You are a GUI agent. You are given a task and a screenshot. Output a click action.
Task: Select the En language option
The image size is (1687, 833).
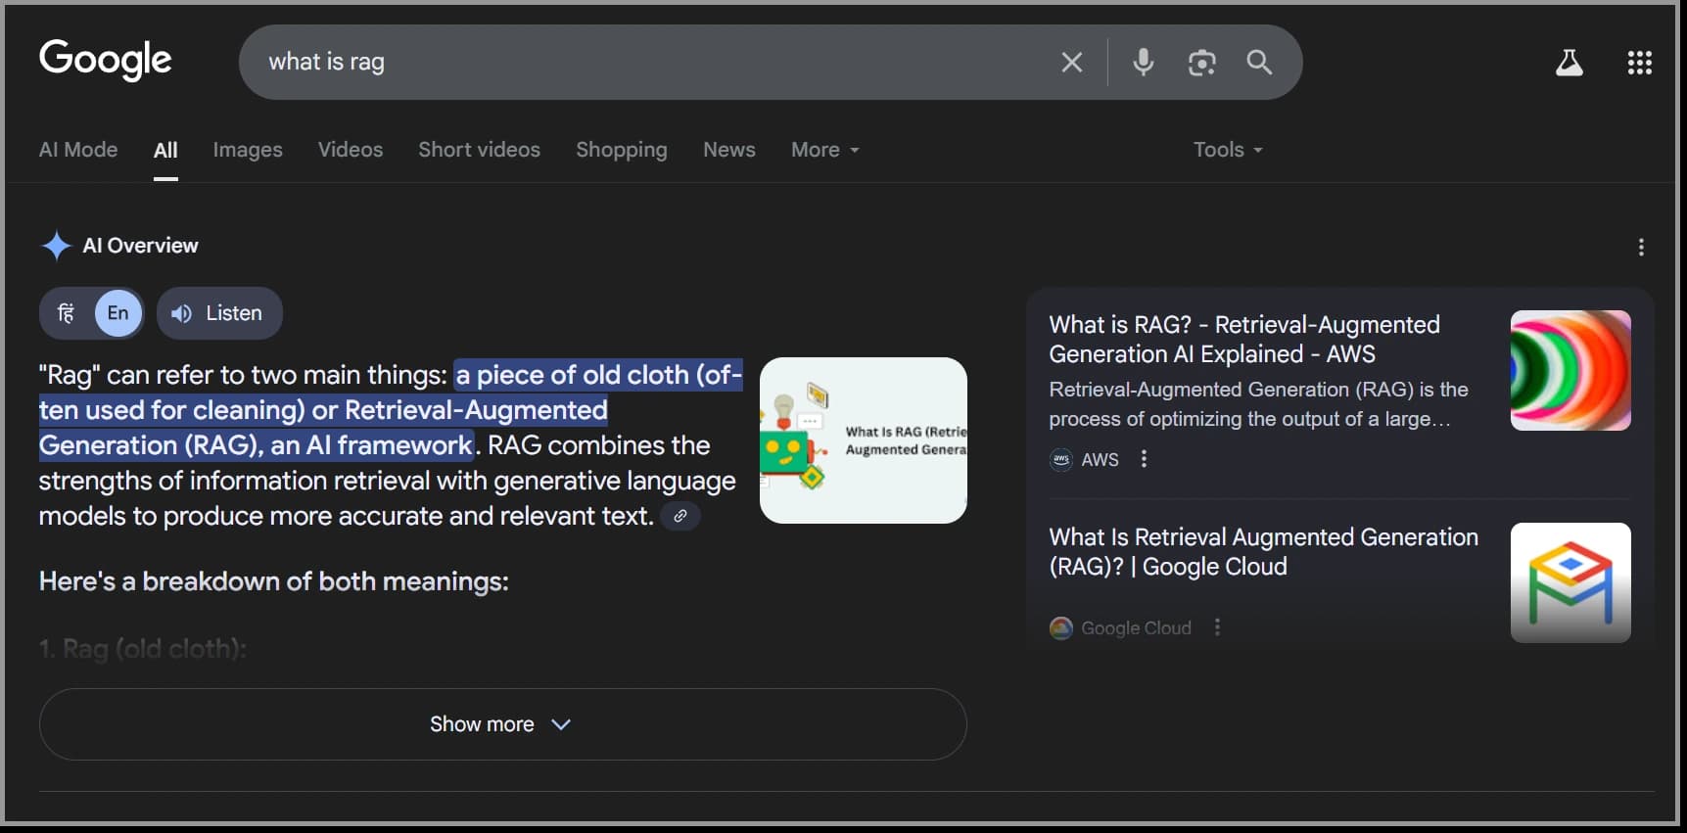pyautogui.click(x=118, y=313)
